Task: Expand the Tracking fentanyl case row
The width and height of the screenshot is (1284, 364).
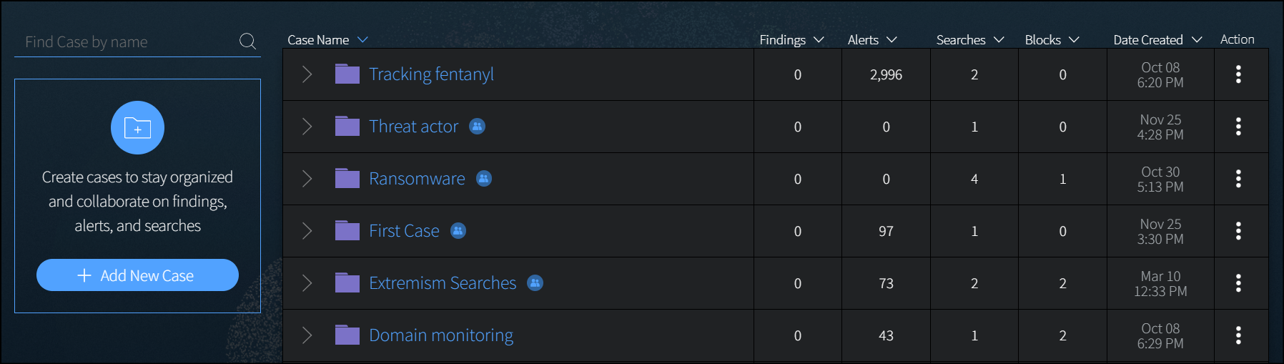Action: pos(307,74)
